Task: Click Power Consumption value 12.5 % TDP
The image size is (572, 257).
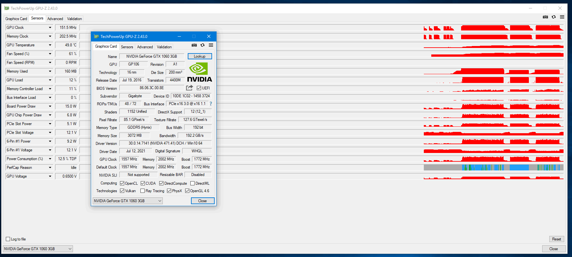Action: pyautogui.click(x=66, y=159)
